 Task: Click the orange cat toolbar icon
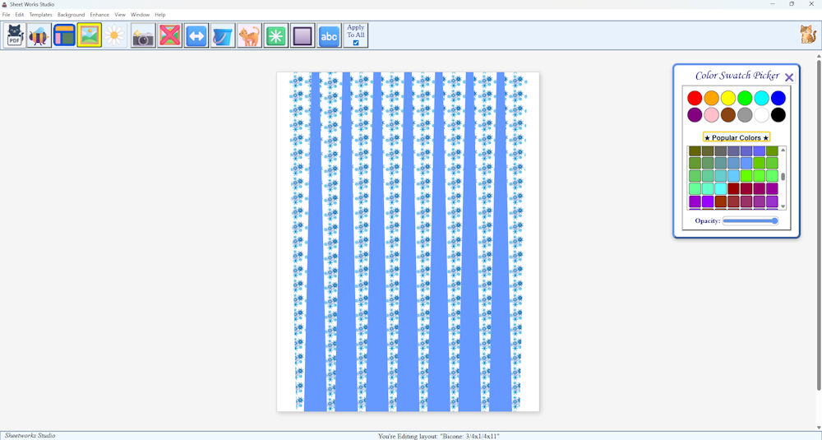250,35
